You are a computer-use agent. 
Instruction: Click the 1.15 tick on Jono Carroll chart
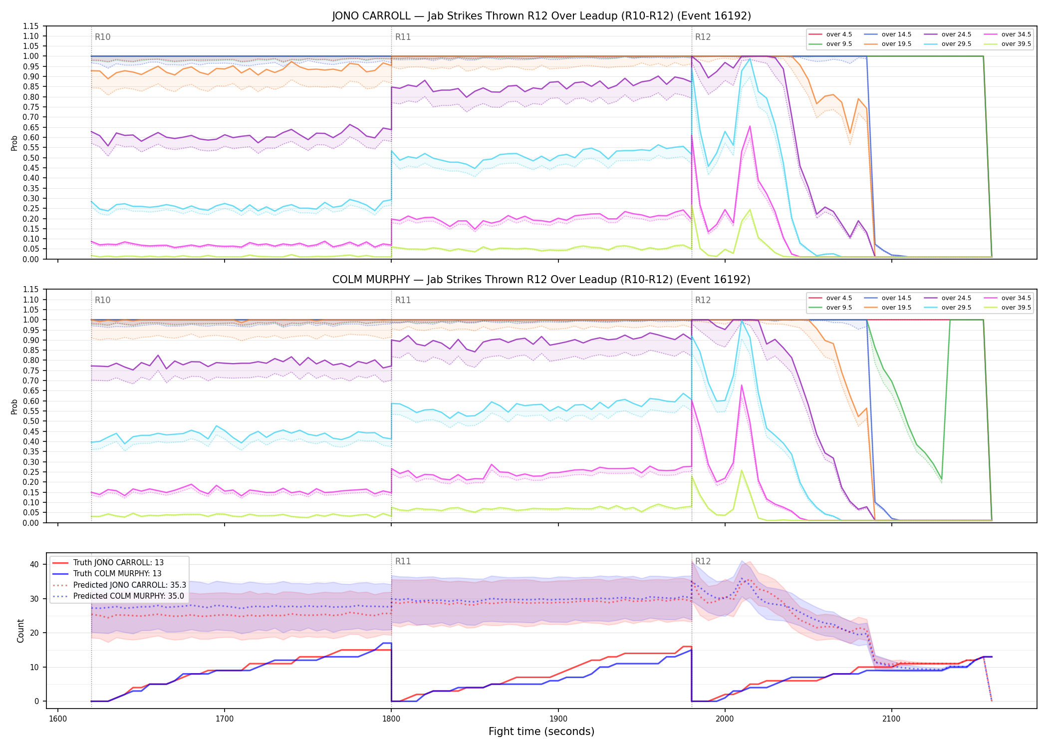click(31, 26)
